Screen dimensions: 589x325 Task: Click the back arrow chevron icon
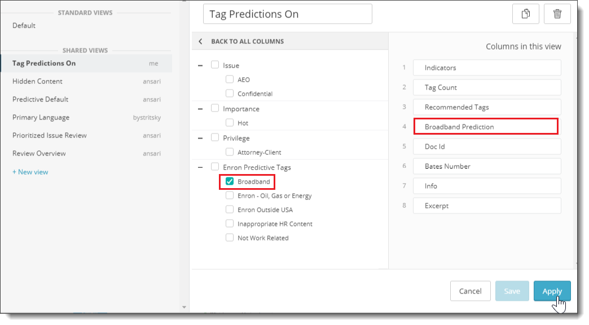point(200,41)
